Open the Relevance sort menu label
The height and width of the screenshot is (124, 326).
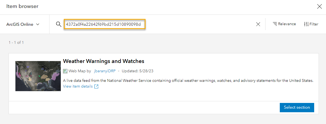287,24
